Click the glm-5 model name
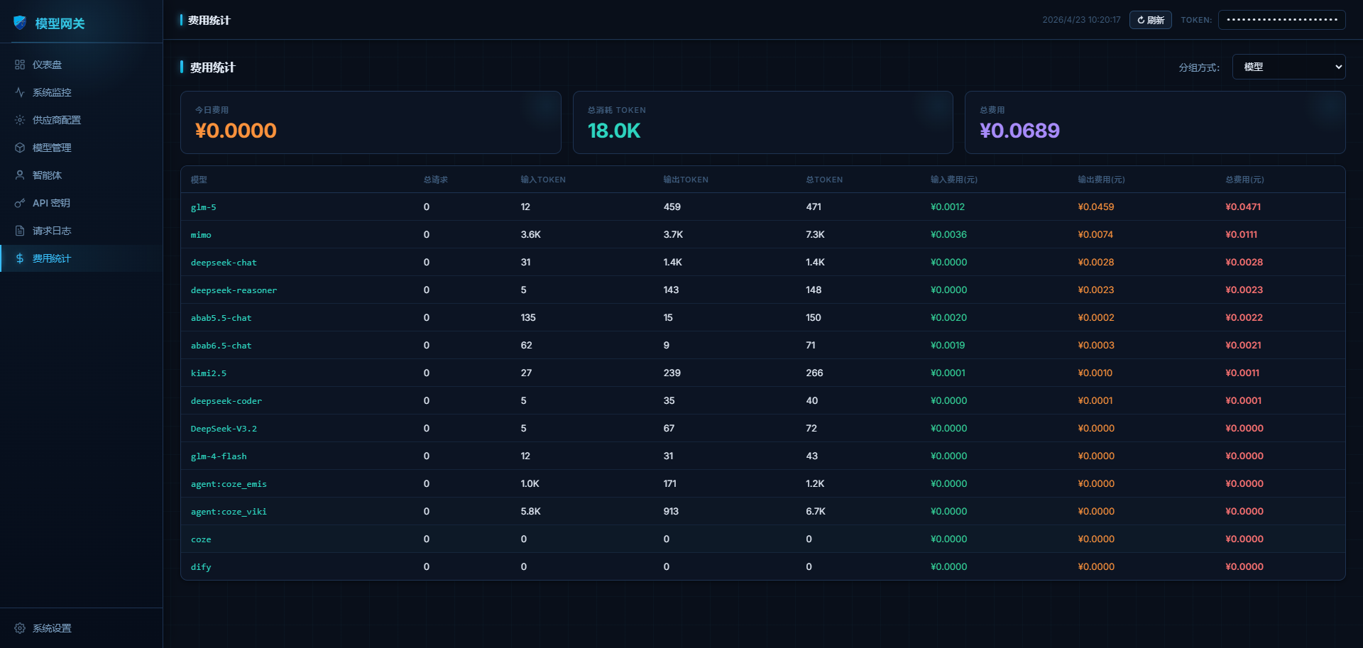This screenshot has height=648, width=1363. 203,207
